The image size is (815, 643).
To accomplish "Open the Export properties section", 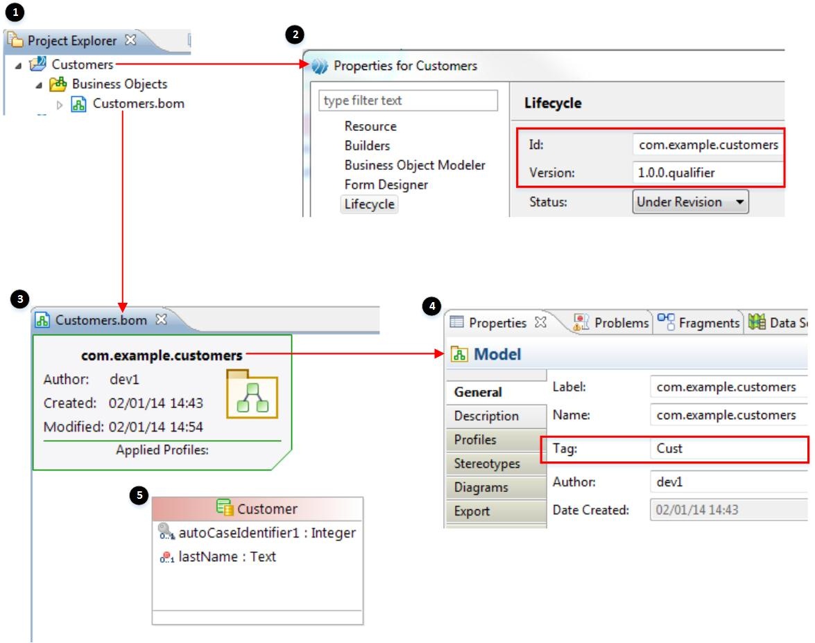I will click(497, 511).
